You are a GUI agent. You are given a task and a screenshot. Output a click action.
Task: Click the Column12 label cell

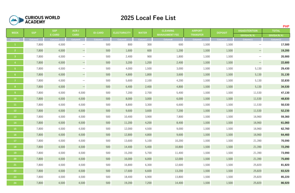point(276,40)
